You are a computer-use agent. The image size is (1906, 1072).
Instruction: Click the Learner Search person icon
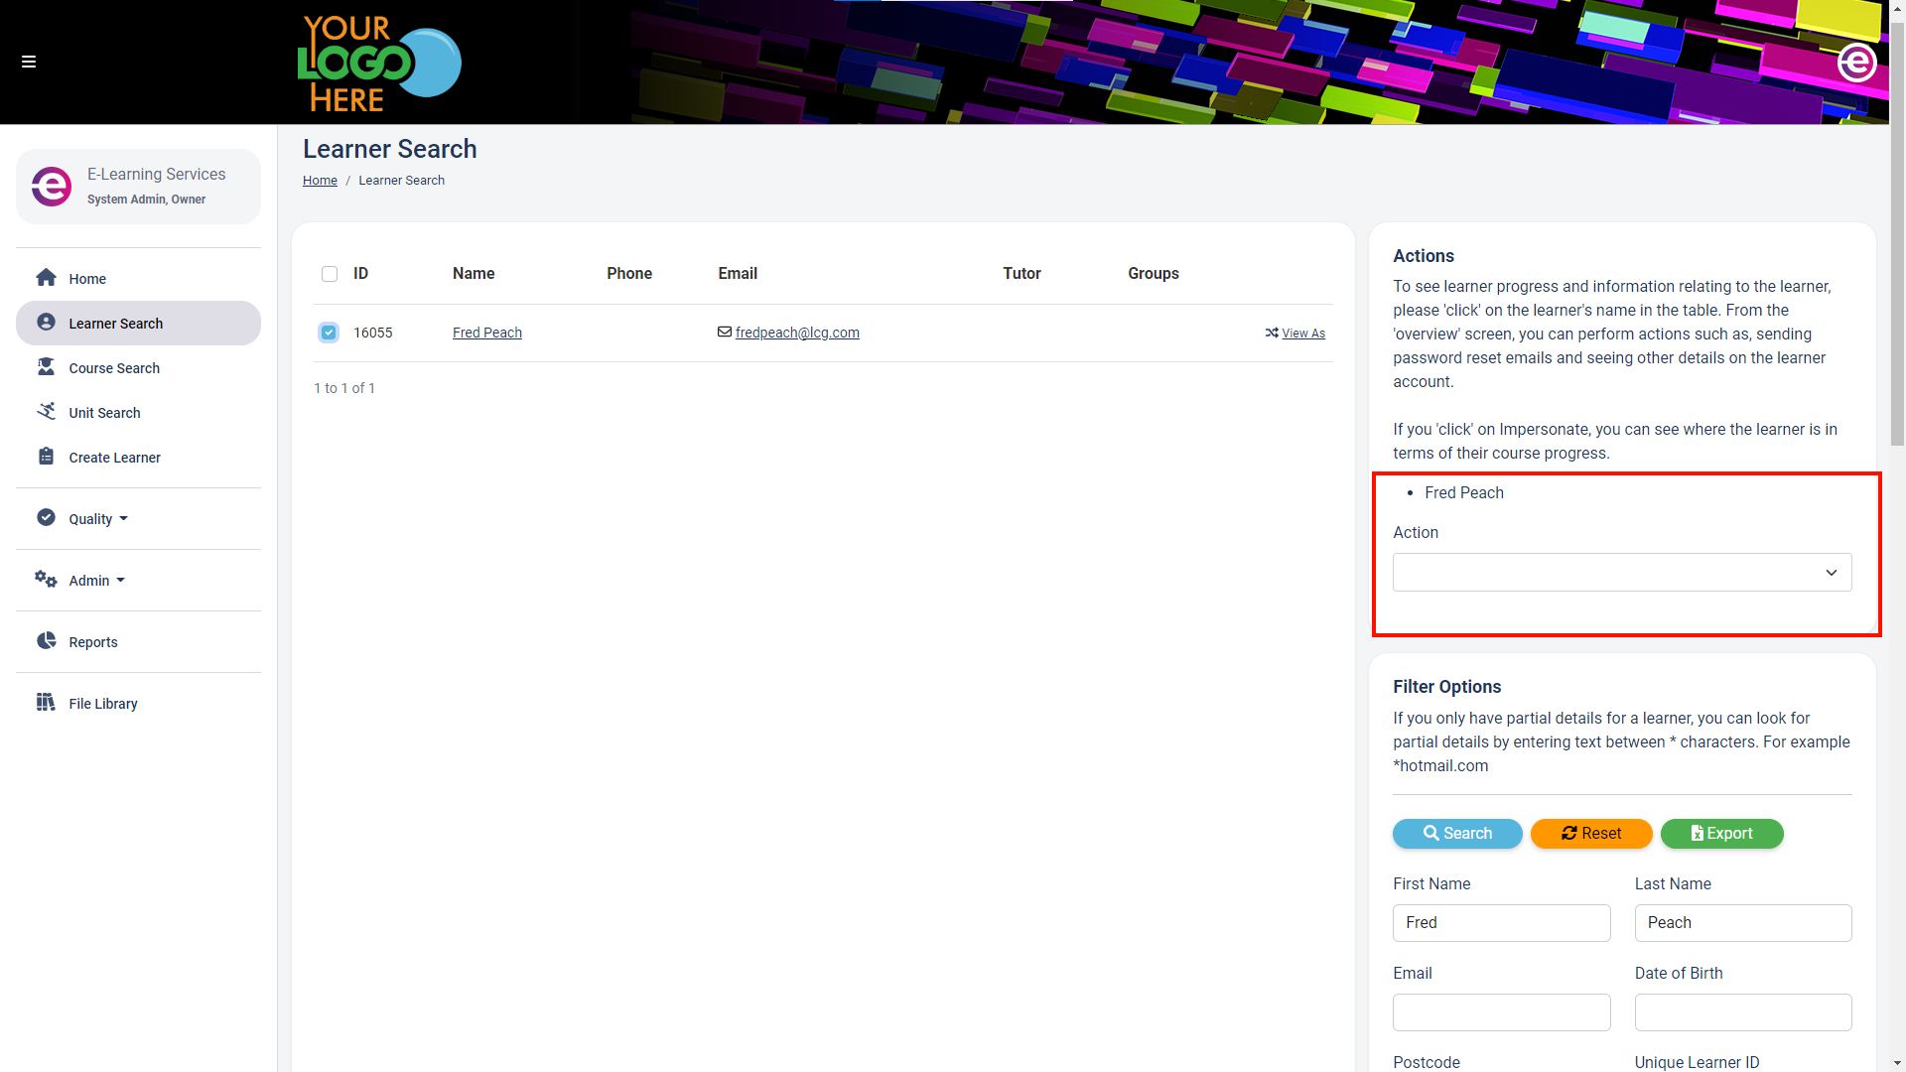point(46,323)
